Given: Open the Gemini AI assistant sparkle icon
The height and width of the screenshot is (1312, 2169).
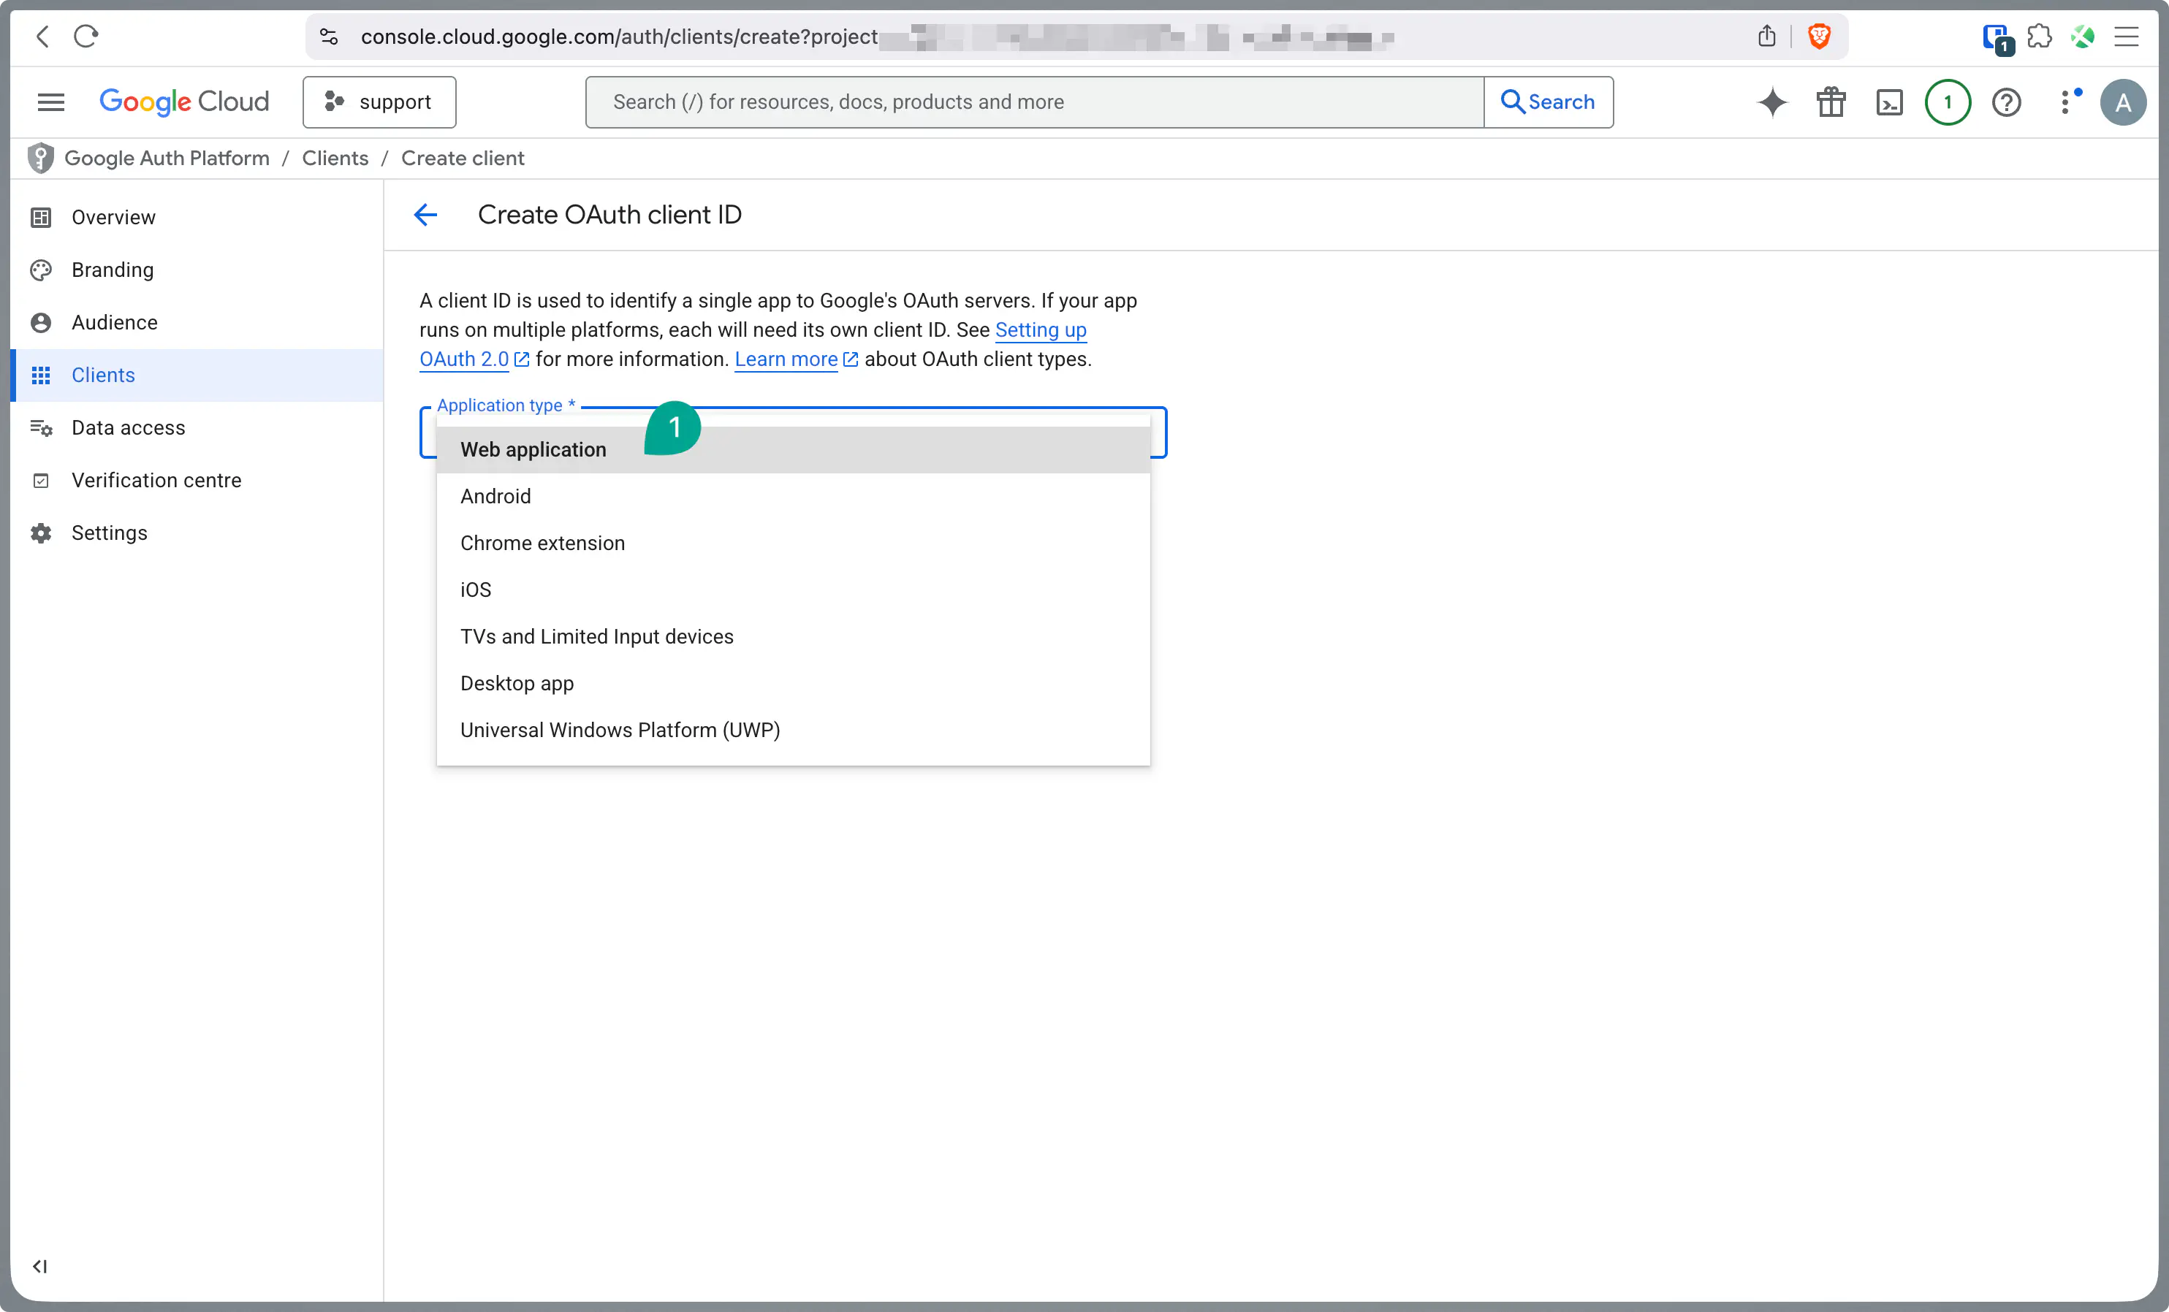Looking at the screenshot, I should coord(1772,102).
